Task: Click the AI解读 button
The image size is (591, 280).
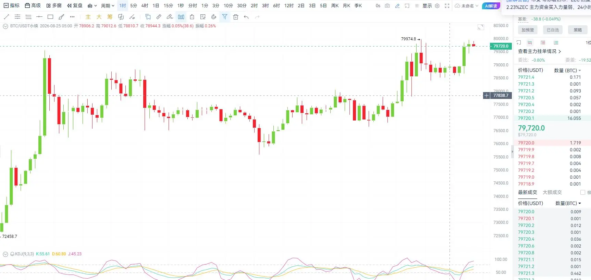Action: [x=491, y=6]
